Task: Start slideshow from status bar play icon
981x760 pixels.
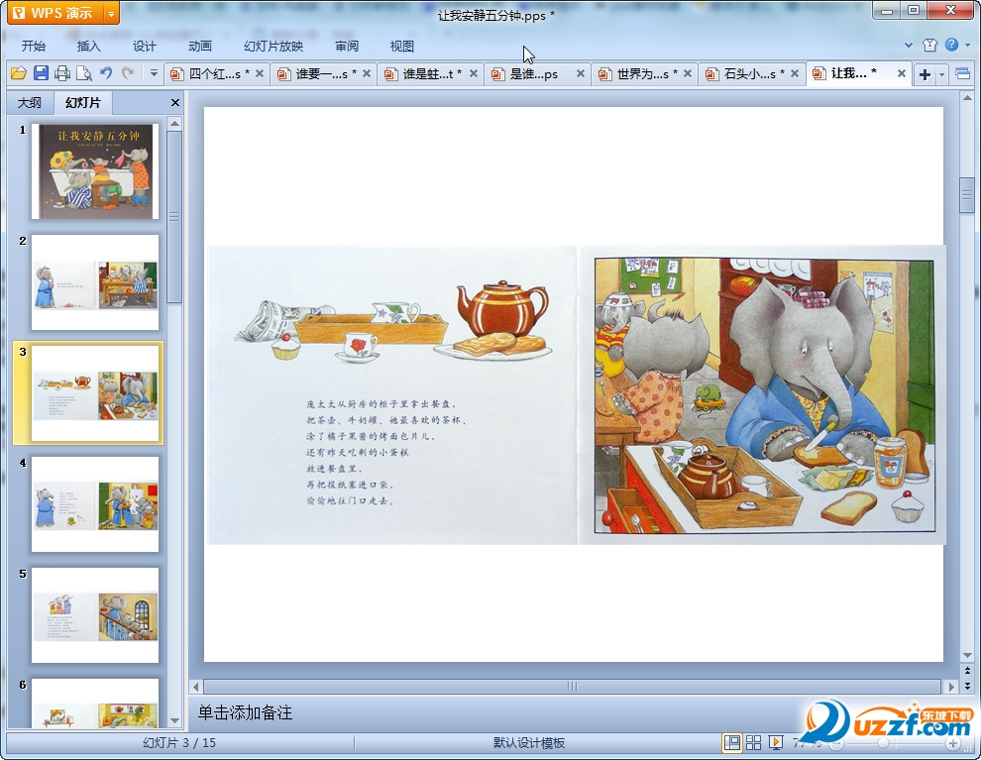Action: [776, 743]
